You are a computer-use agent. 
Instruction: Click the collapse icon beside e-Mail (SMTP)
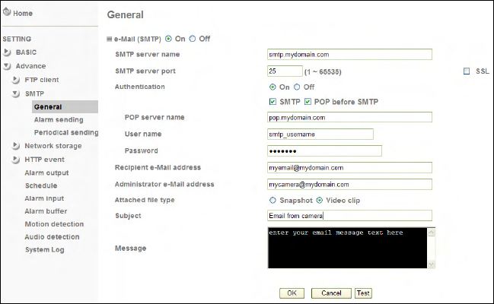coord(110,39)
